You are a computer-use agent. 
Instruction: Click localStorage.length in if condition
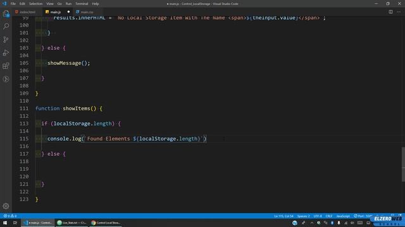[x=83, y=124]
